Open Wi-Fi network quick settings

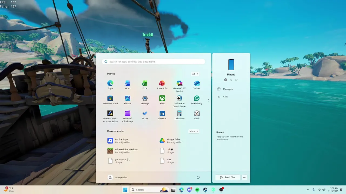[320, 190]
